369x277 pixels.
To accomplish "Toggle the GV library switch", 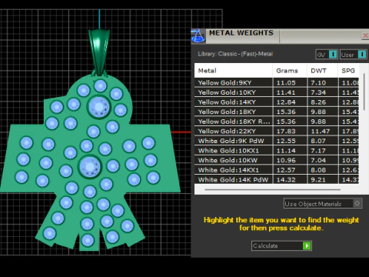I will coord(327,55).
